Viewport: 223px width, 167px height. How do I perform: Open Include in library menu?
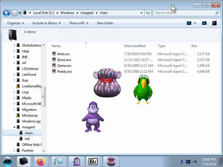pos(47,23)
